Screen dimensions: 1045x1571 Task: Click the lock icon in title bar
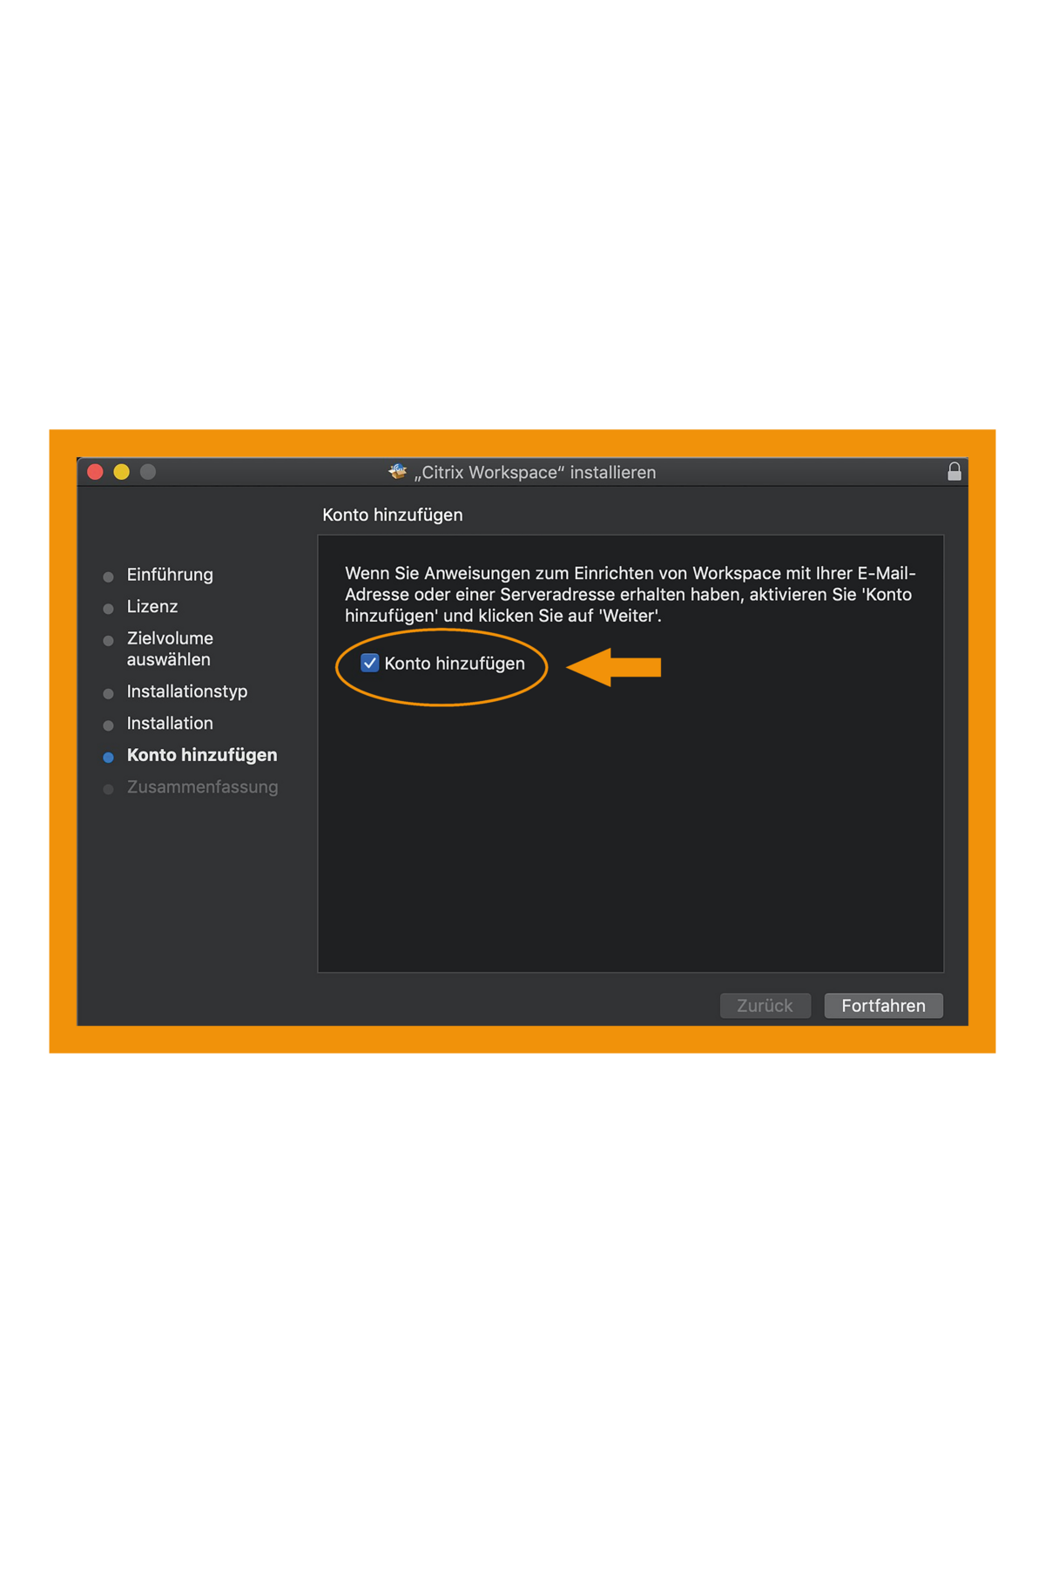[x=954, y=471]
